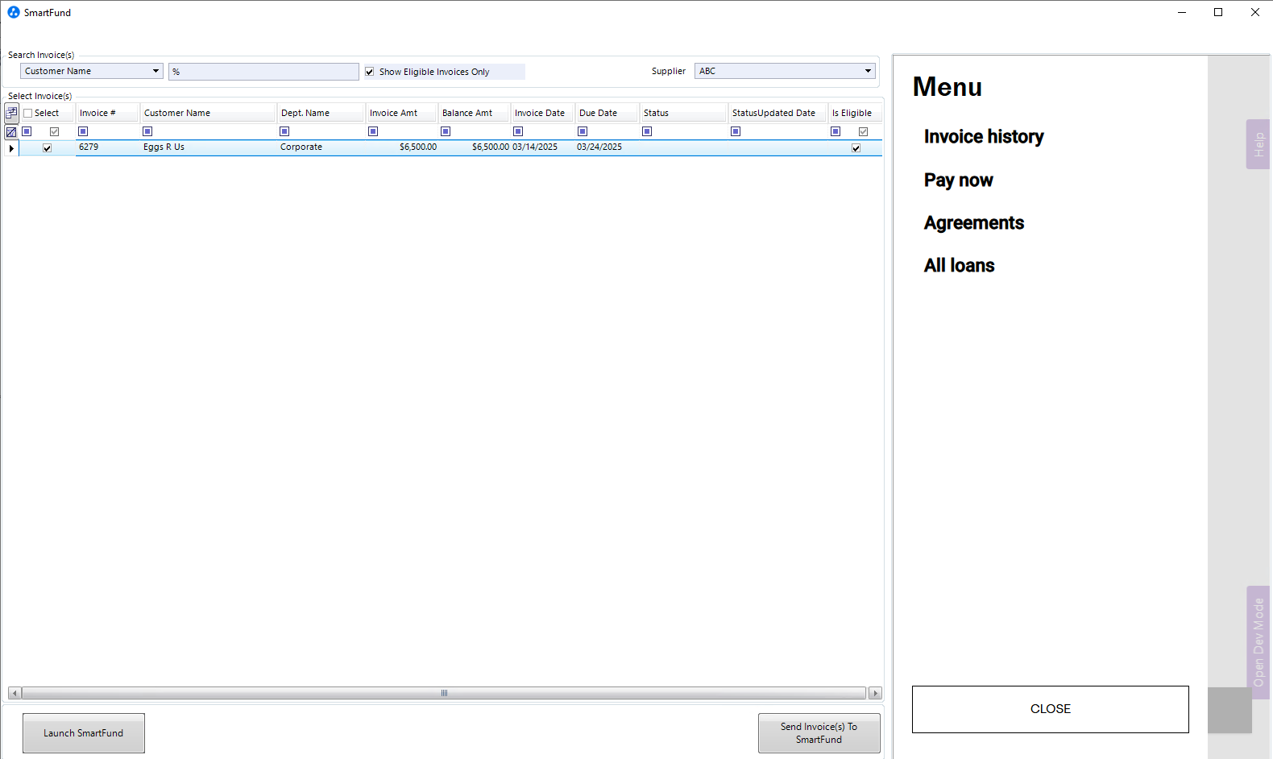Screen dimensions: 1273x759
Task: Click the filter operator icon under Status column
Action: [x=647, y=131]
